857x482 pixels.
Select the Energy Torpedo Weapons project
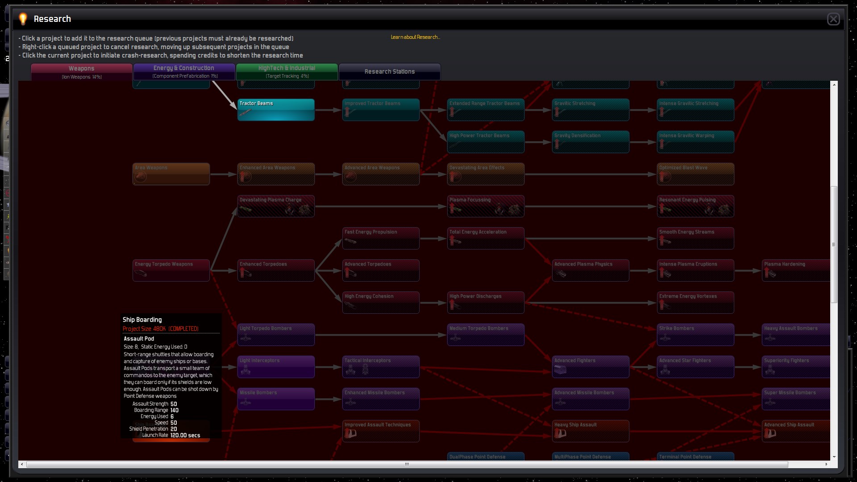[171, 270]
